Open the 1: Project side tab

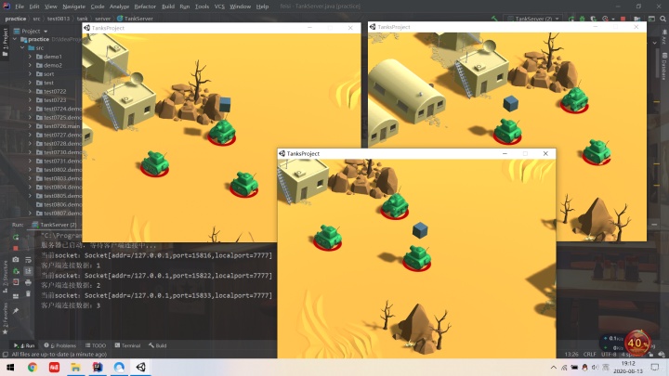tap(6, 42)
